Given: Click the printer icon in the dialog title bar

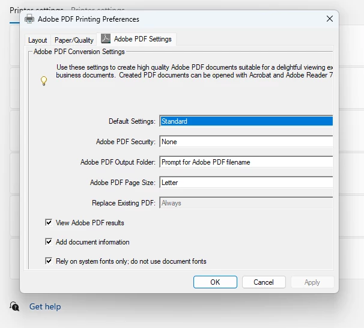Looking at the screenshot, I should coord(29,19).
